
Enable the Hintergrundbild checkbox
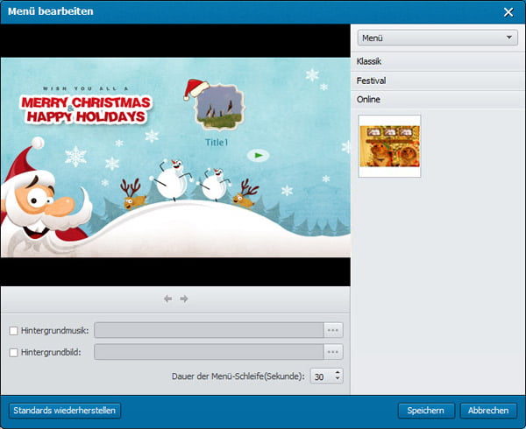point(13,351)
